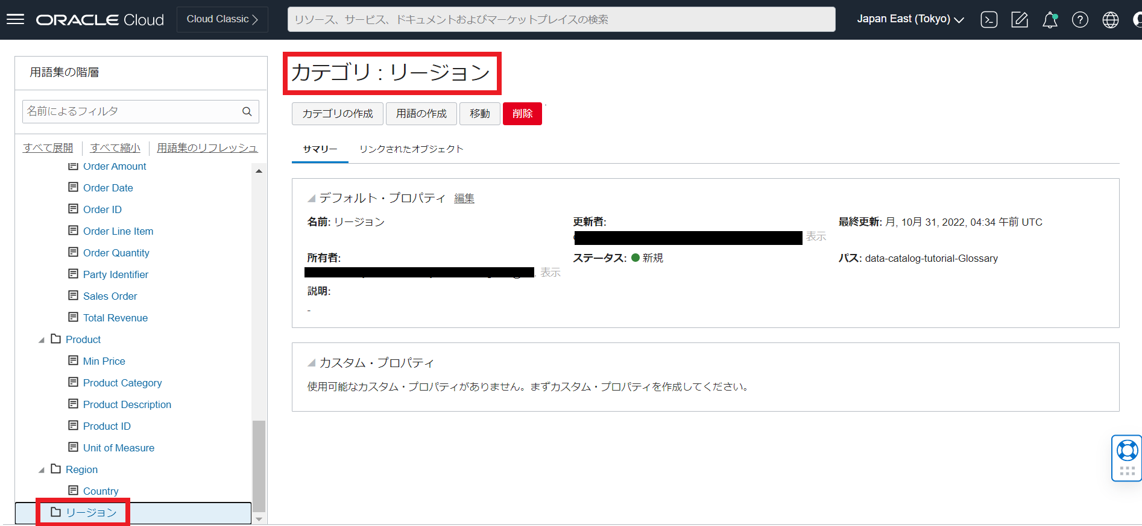Open the Japan East (Tokyo) region dropdown
Screen dimensions: 1142x526
[x=910, y=19]
